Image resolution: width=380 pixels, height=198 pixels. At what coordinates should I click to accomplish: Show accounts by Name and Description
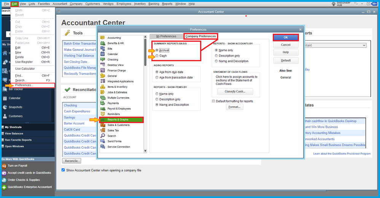[216, 61]
